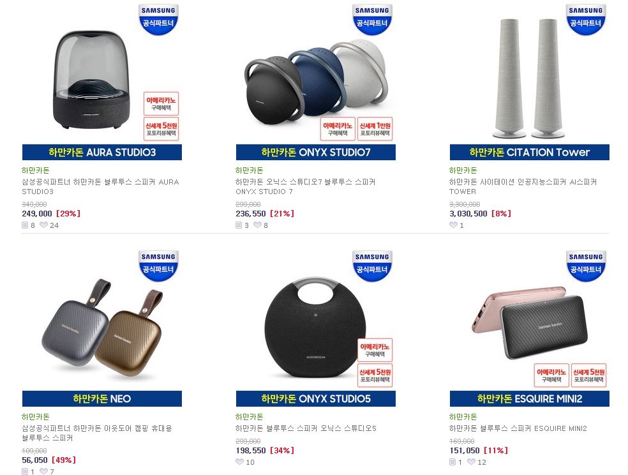The image size is (628, 475).
Task: Click the review icon under ONYX STUDIO7
Action: [239, 225]
